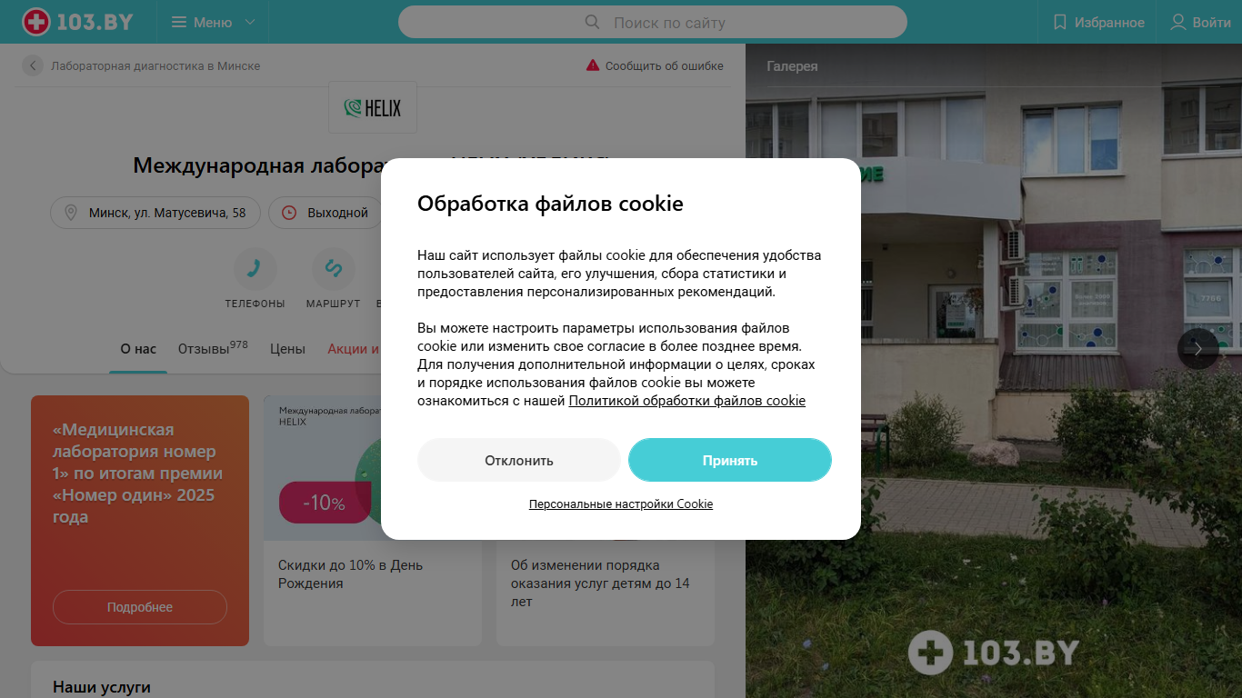This screenshot has height=698, width=1242.
Task: Click the Подробнее button on the orange banner
Action: 140,607
